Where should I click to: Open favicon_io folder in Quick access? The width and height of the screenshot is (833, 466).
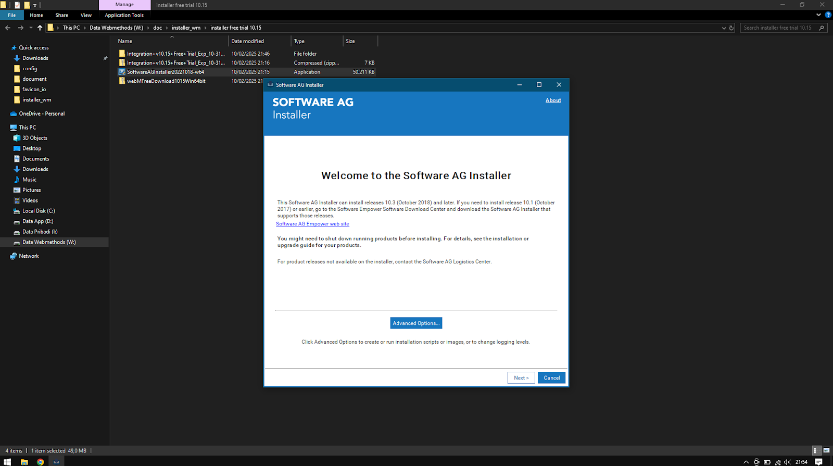click(34, 89)
